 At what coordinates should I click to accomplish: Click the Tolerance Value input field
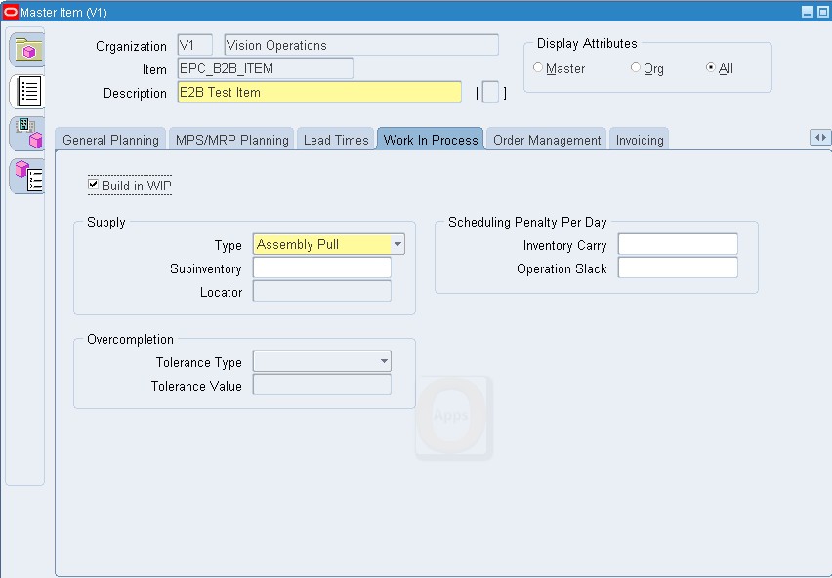pos(321,385)
